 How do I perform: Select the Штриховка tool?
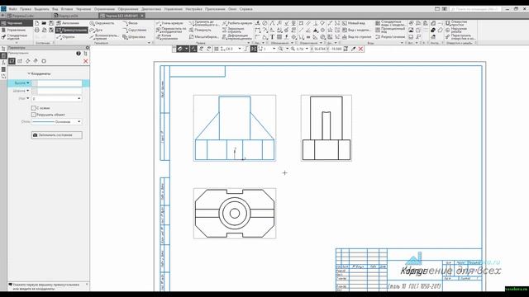pos(134,36)
